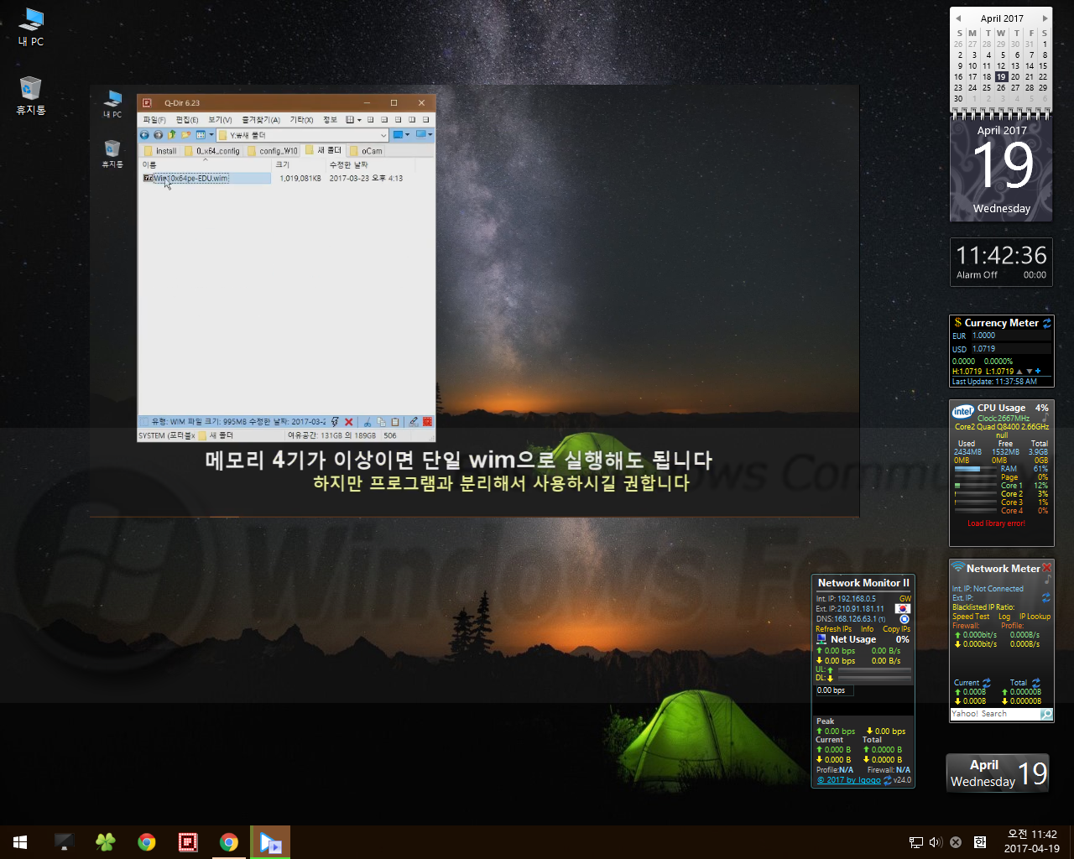Click the 한 IME indicator in system tray

click(x=979, y=842)
